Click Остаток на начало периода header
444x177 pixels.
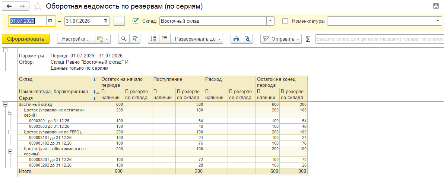[126, 82]
